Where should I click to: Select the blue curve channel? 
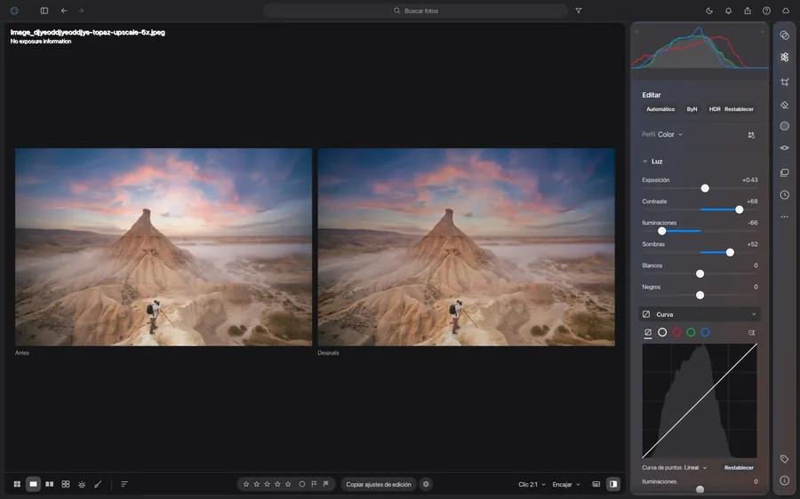(705, 332)
